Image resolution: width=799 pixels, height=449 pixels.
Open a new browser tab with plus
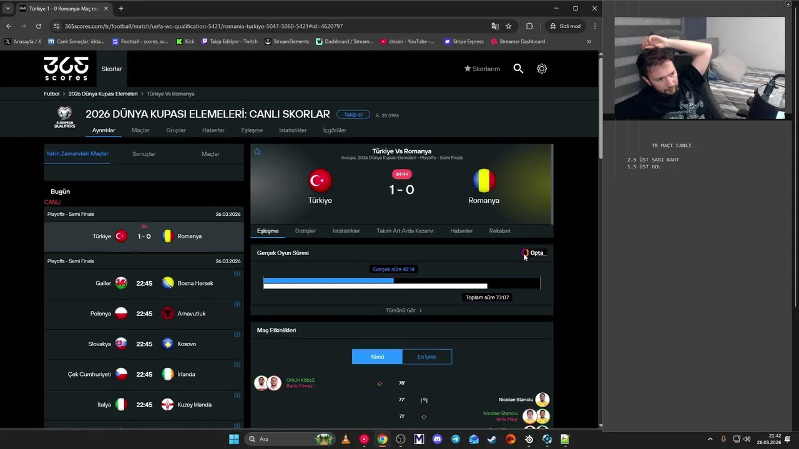click(121, 8)
